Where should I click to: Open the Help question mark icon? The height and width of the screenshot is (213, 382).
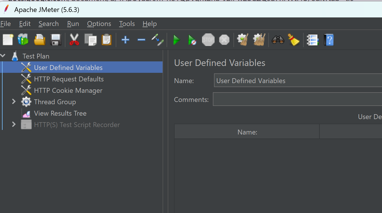tap(329, 40)
